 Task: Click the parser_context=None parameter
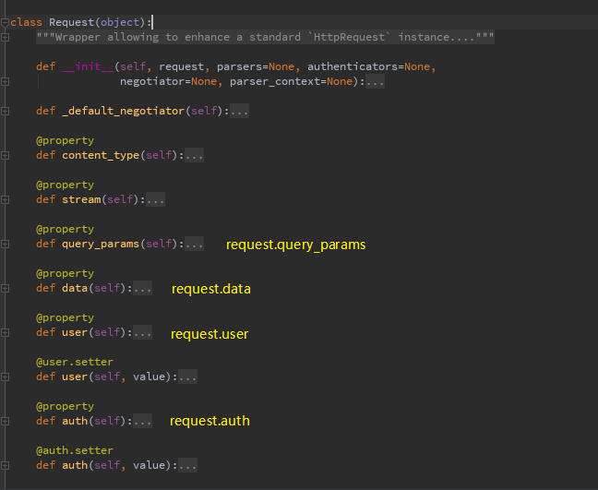tap(291, 81)
